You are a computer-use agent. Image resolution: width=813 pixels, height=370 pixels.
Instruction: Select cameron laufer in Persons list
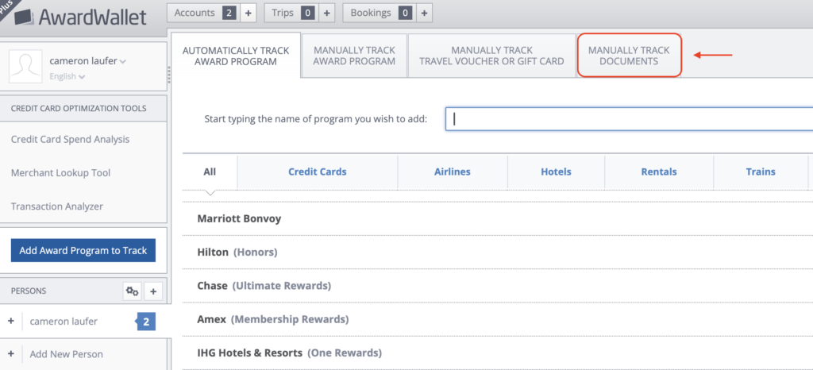coord(64,322)
